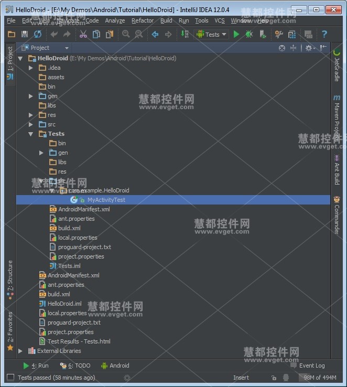Screen dimensions: 347x387
Task: Click the Save All disk icon
Action: click(x=25, y=34)
